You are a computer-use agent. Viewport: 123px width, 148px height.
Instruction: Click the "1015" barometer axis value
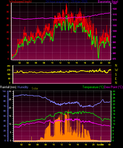pyautogui.click(x=114, y=14)
